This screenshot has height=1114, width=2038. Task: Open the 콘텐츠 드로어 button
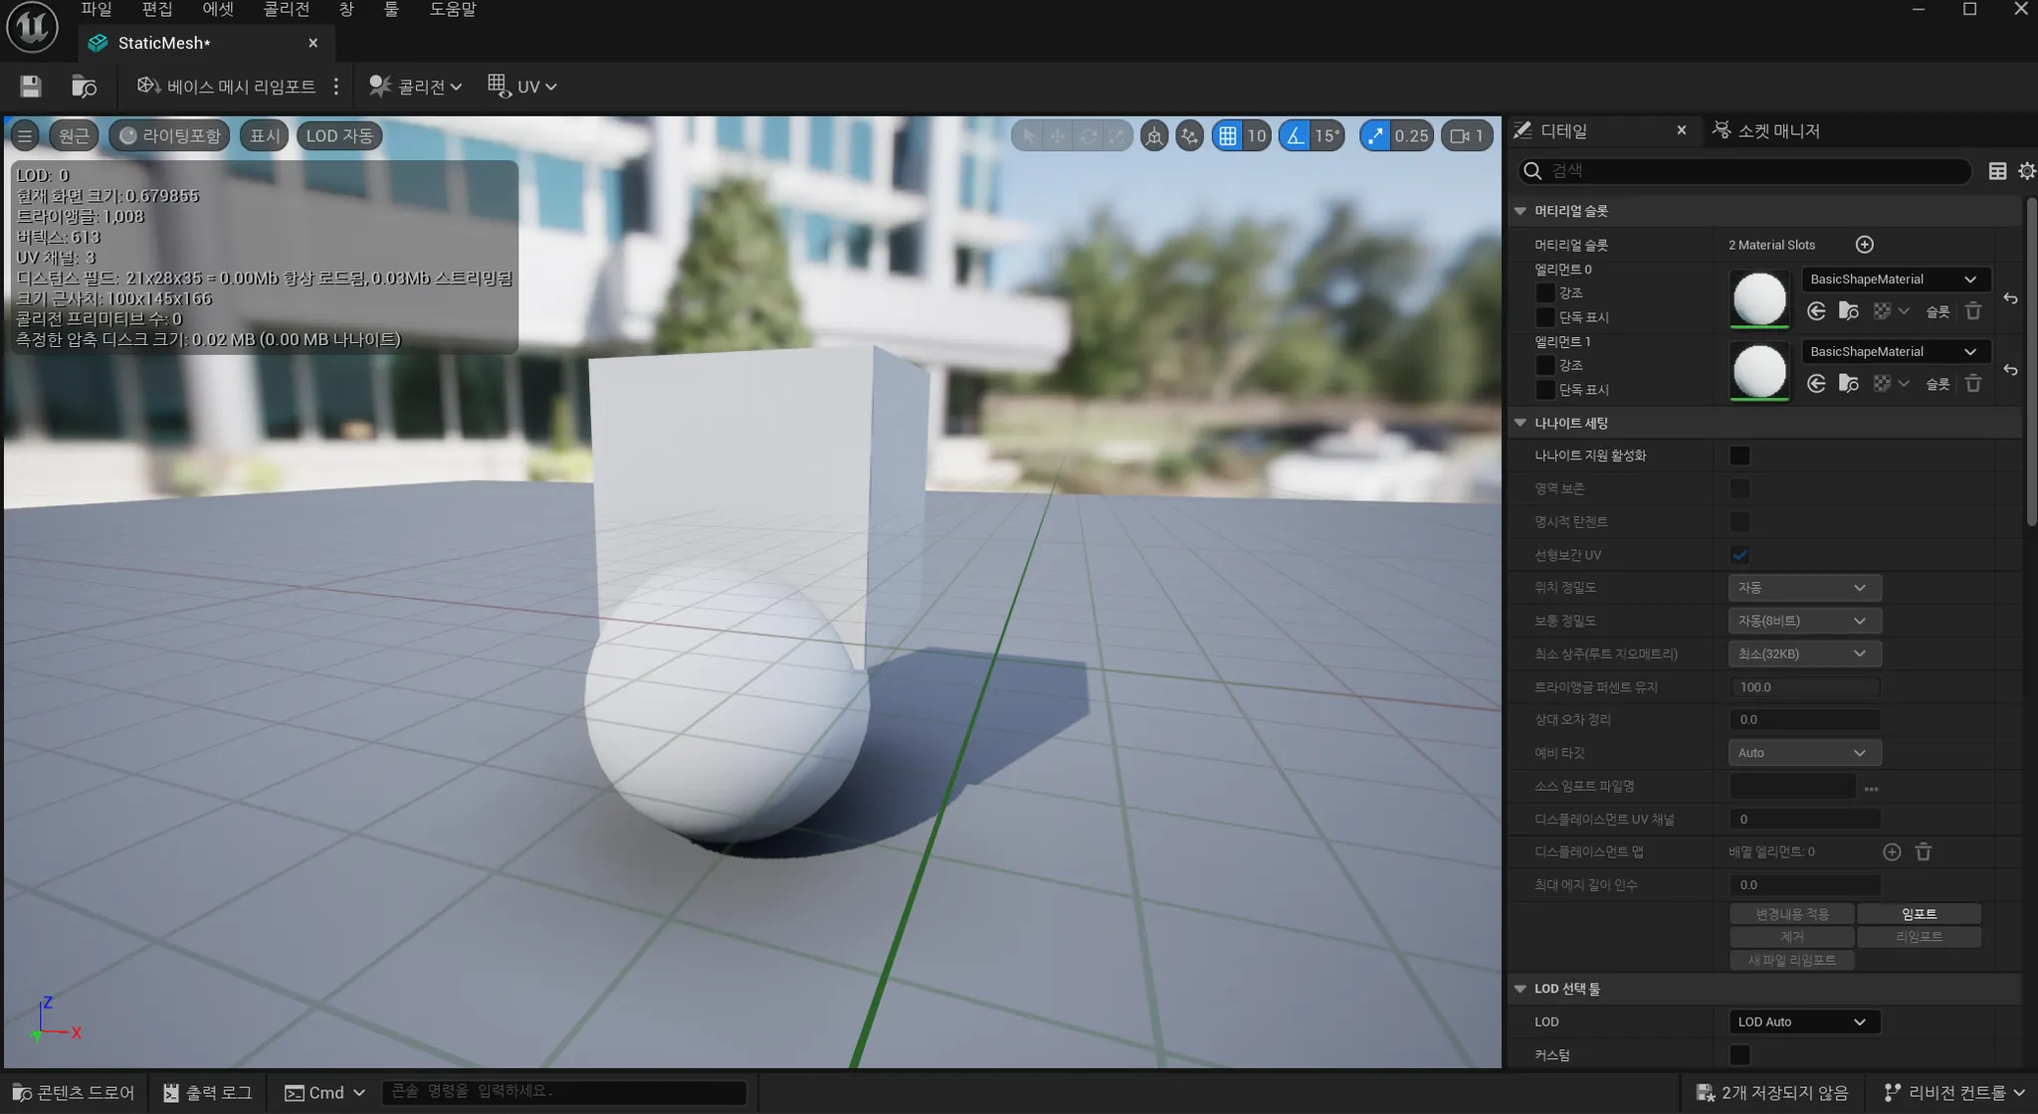pos(74,1092)
